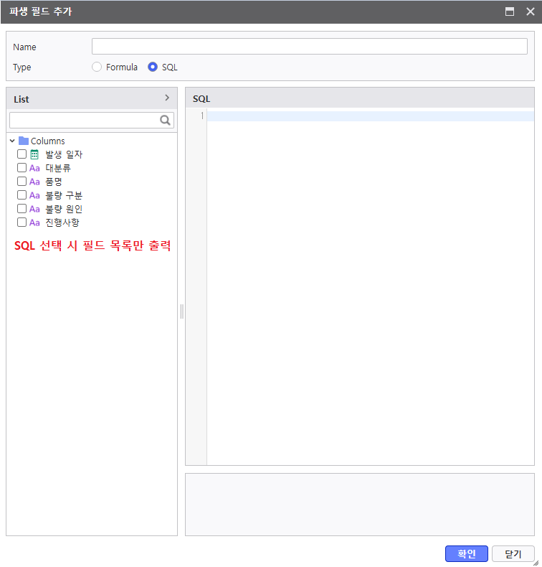Select the SQL type radio button
The height and width of the screenshot is (567, 542).
click(153, 67)
